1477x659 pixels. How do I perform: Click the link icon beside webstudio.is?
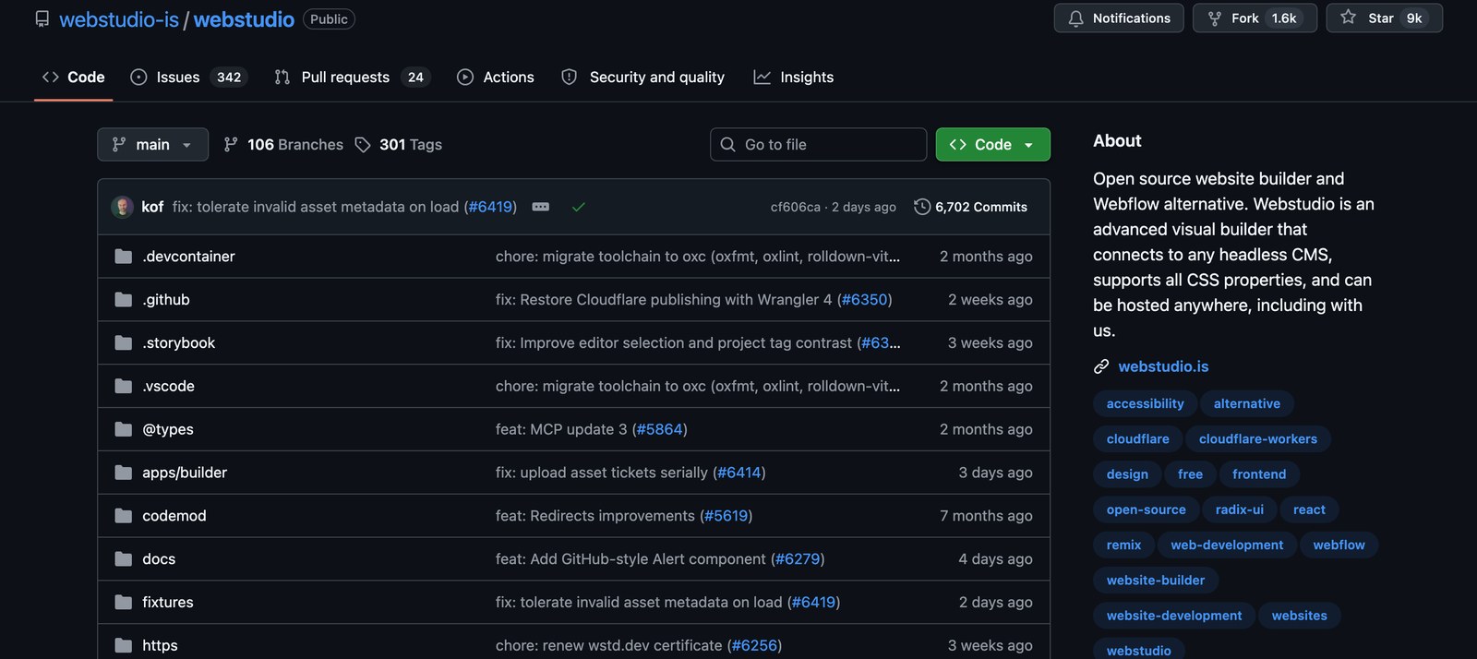coord(1101,366)
